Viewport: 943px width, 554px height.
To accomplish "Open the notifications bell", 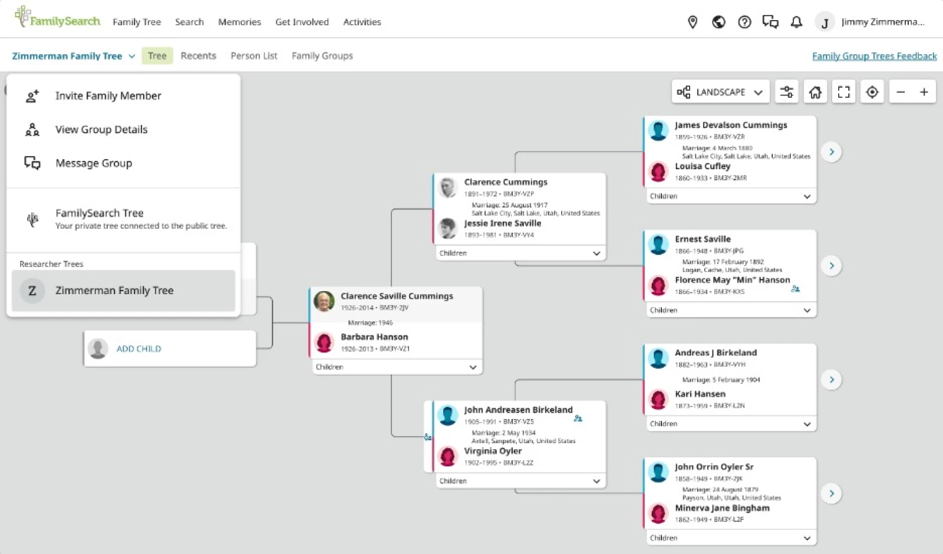I will 796,22.
